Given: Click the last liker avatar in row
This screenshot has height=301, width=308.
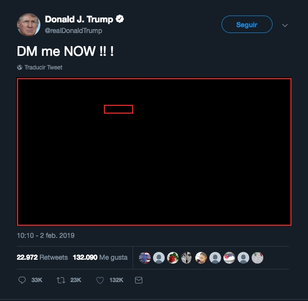Looking at the screenshot, I should (257, 258).
